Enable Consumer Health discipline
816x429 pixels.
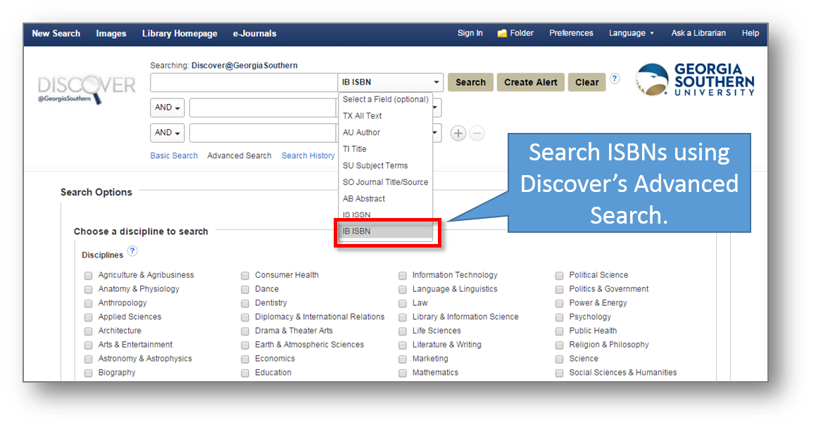pos(245,276)
